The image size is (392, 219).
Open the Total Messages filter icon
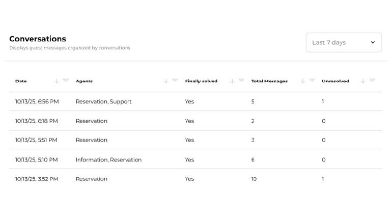pos(312,80)
